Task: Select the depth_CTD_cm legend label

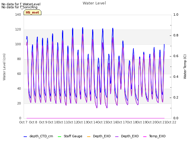Action: coord(41,136)
